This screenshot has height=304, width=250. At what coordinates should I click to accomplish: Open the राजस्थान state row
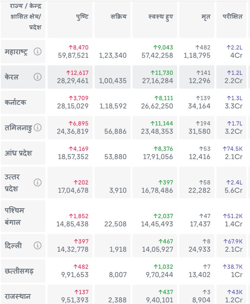tap(18, 296)
